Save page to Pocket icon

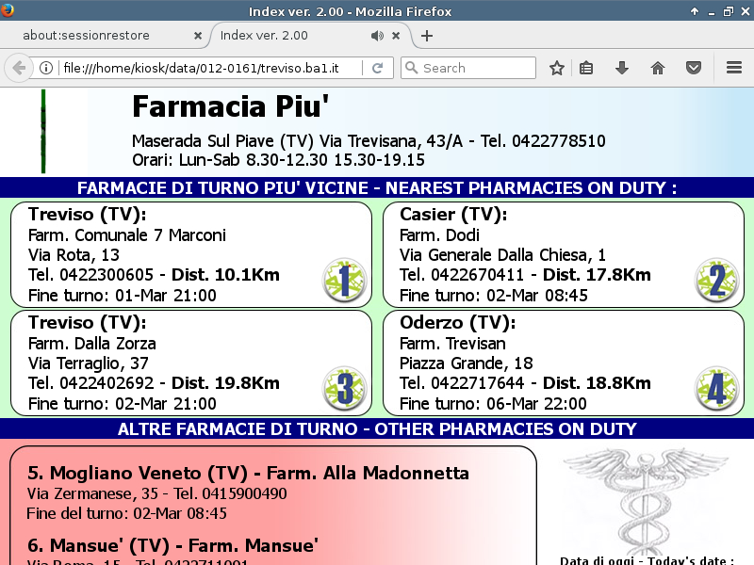click(x=693, y=68)
